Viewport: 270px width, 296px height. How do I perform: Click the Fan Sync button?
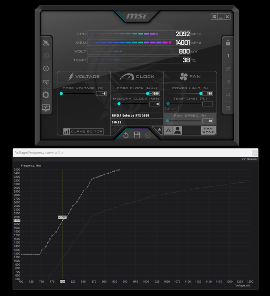208,130
